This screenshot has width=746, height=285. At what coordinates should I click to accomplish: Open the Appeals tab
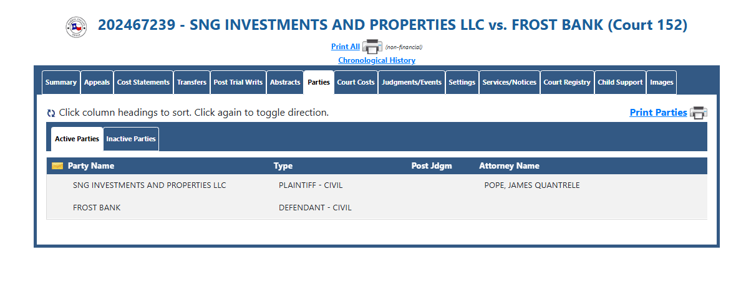(97, 82)
